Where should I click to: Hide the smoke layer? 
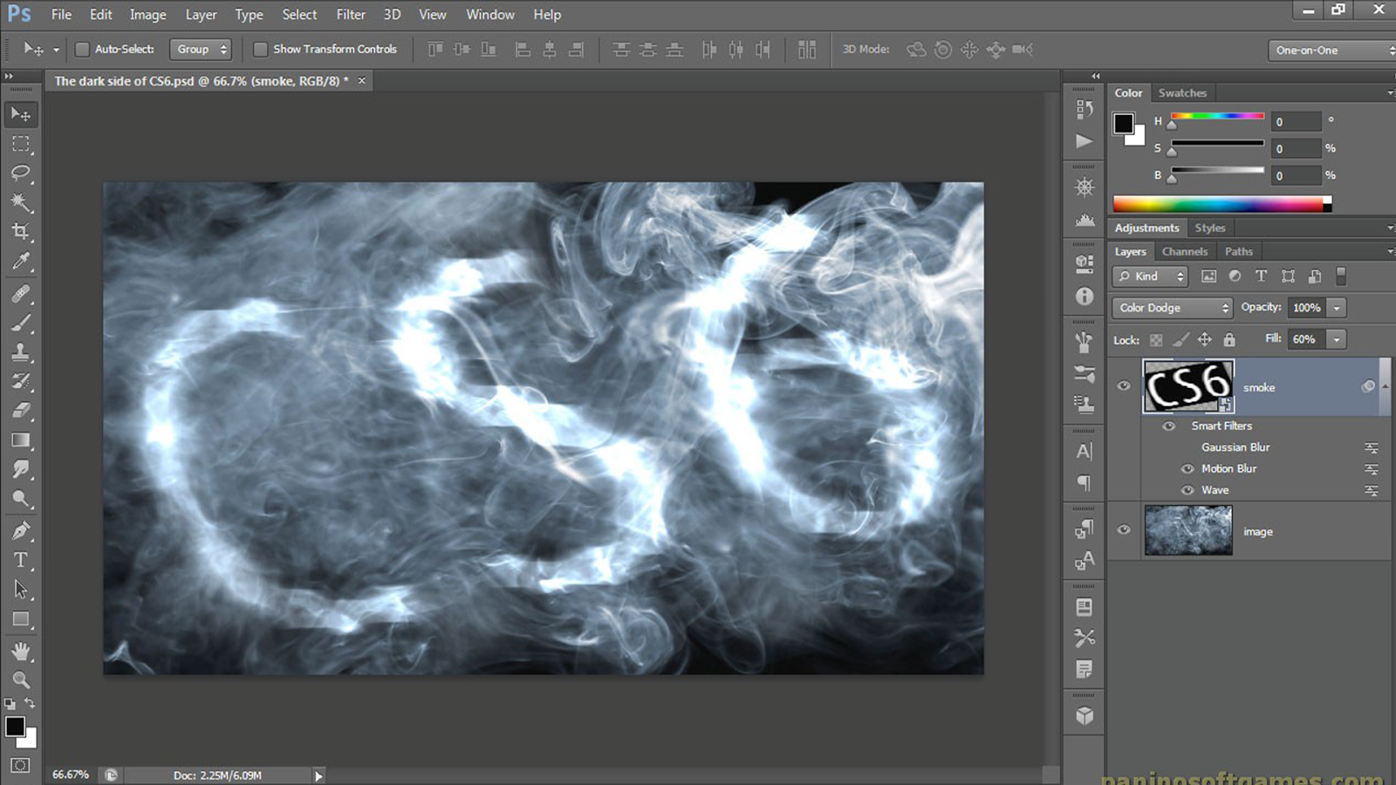click(x=1124, y=386)
